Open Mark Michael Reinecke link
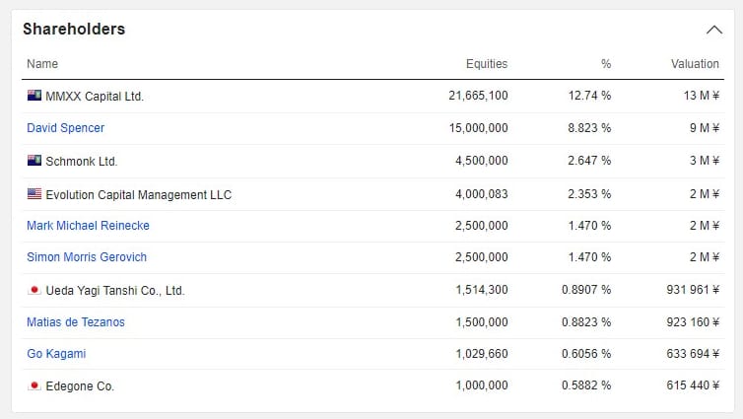 pos(88,226)
